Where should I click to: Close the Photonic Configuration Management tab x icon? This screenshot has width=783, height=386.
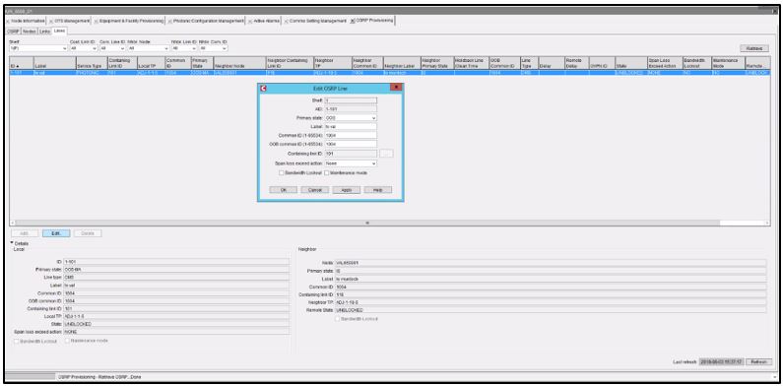point(170,21)
